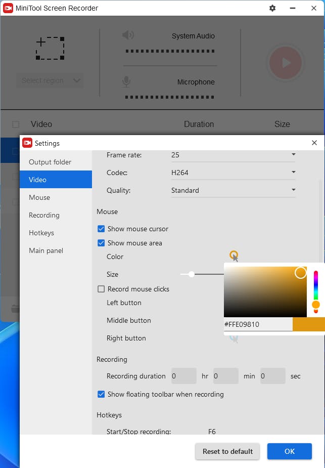Open settings with the gear icon
This screenshot has width=325, height=468.
pos(273,8)
